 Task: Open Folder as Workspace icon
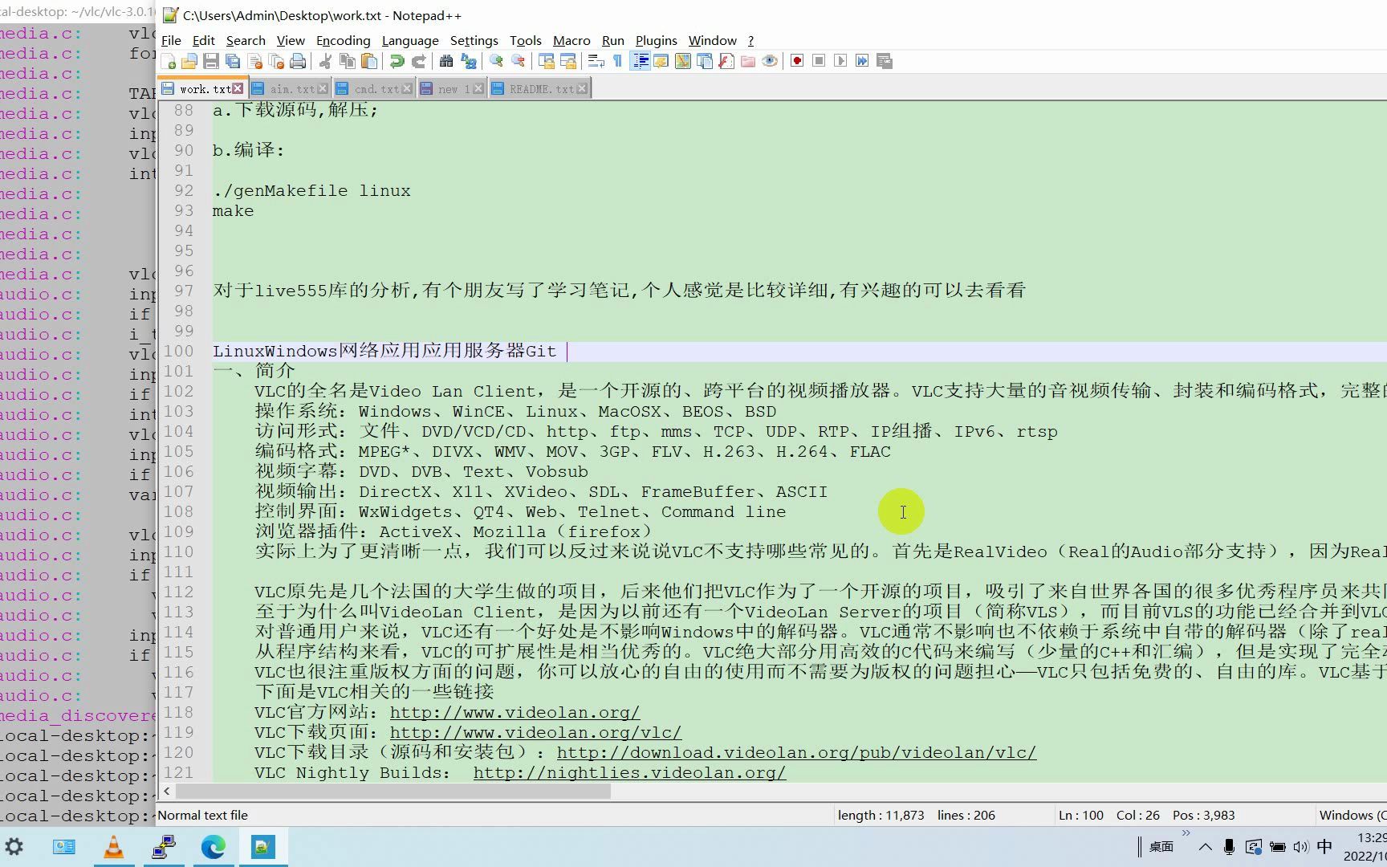tap(748, 62)
